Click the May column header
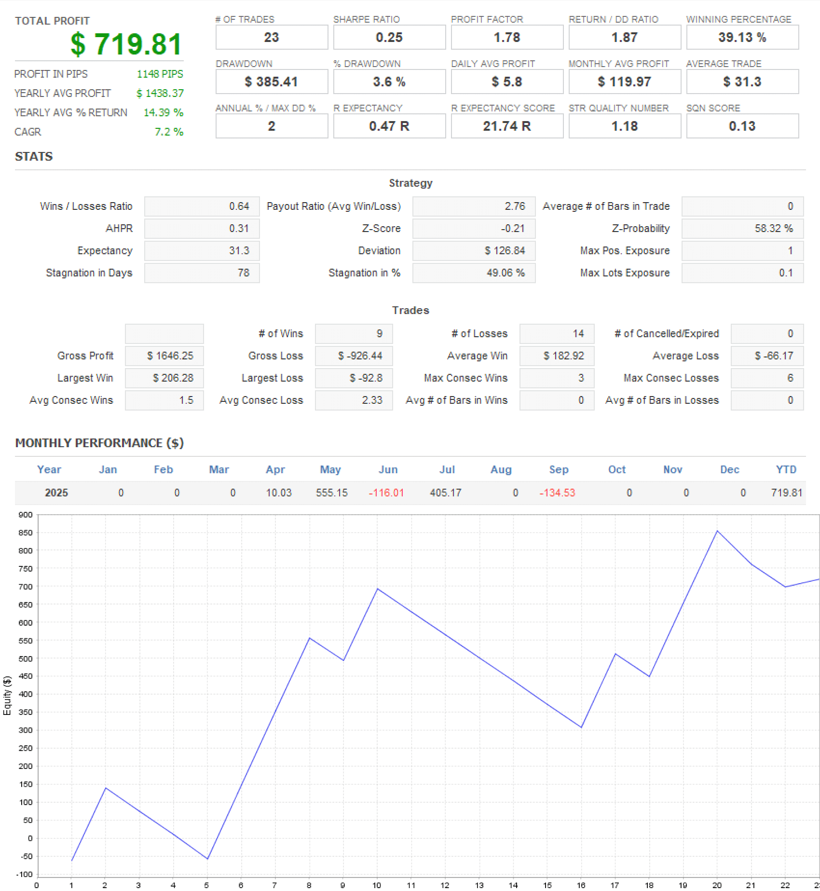The image size is (820, 891). tap(330, 470)
